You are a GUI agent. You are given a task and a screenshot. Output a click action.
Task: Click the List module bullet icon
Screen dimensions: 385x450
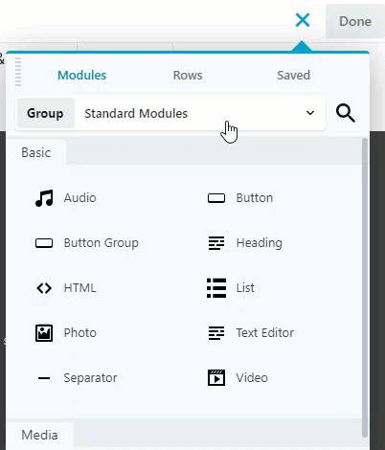216,288
